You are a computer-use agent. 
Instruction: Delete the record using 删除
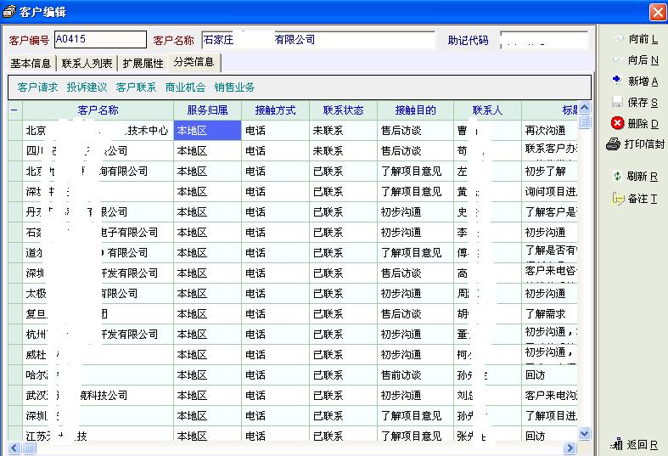pyautogui.click(x=617, y=123)
